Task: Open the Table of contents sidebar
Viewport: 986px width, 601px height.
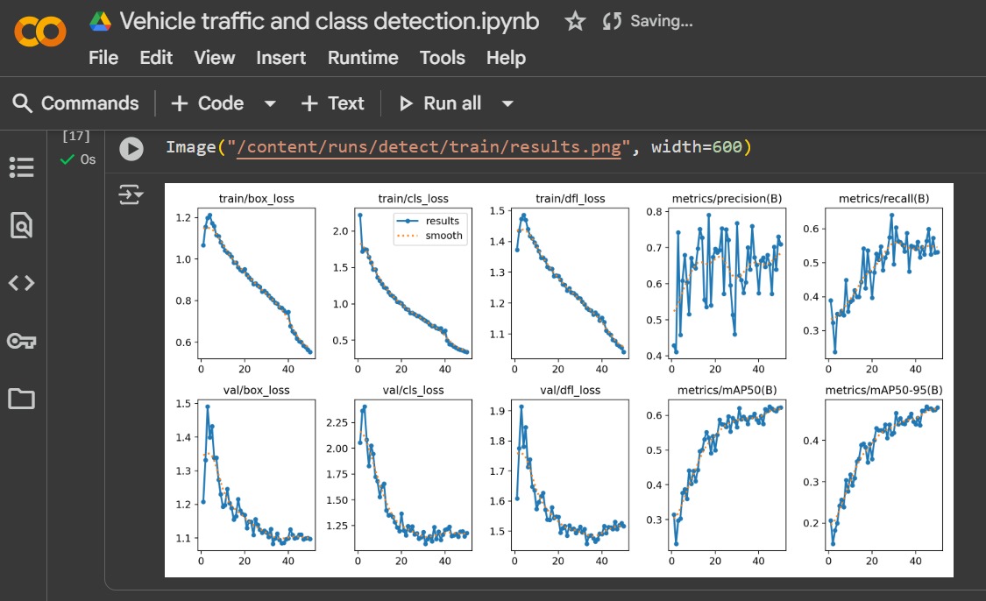Action: (x=21, y=167)
